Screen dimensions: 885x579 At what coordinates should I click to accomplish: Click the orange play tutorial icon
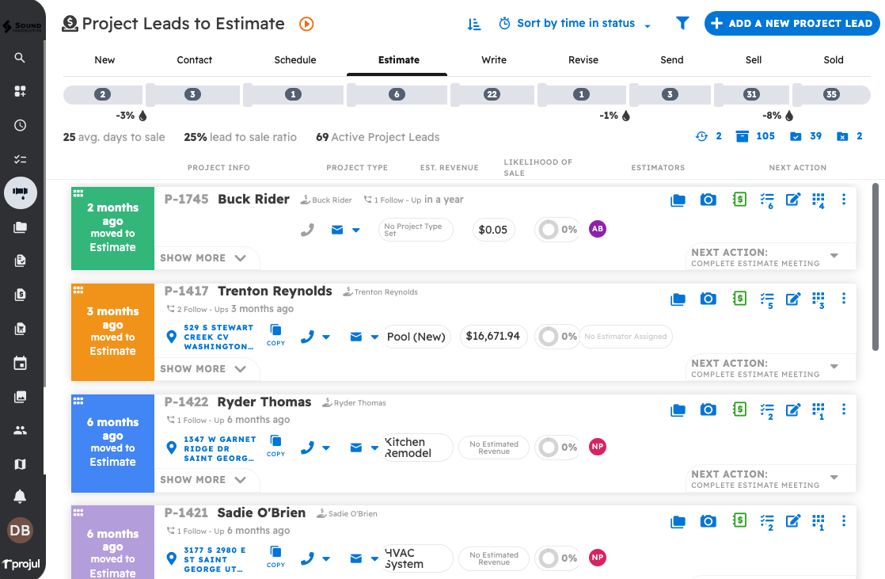(x=306, y=24)
